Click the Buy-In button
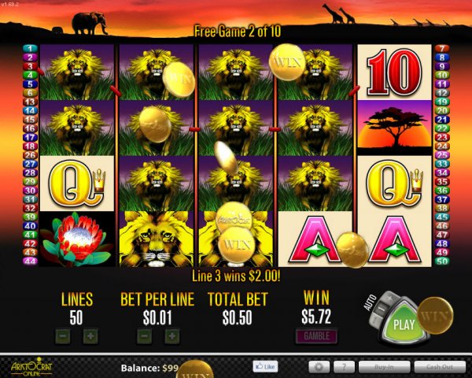Image resolution: width=472 pixels, height=378 pixels. 384,367
